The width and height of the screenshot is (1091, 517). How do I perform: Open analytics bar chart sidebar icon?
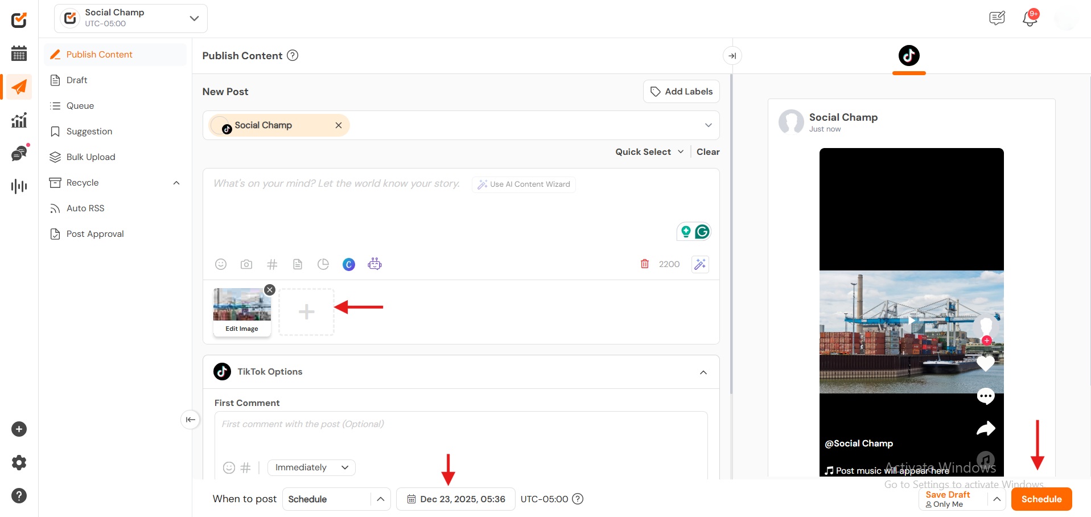(19, 120)
